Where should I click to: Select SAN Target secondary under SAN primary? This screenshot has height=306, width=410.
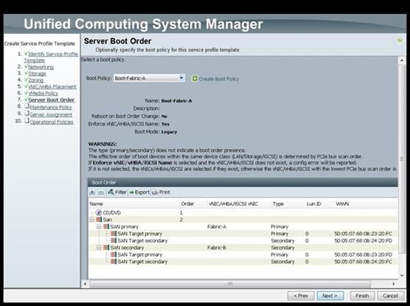(244, 241)
